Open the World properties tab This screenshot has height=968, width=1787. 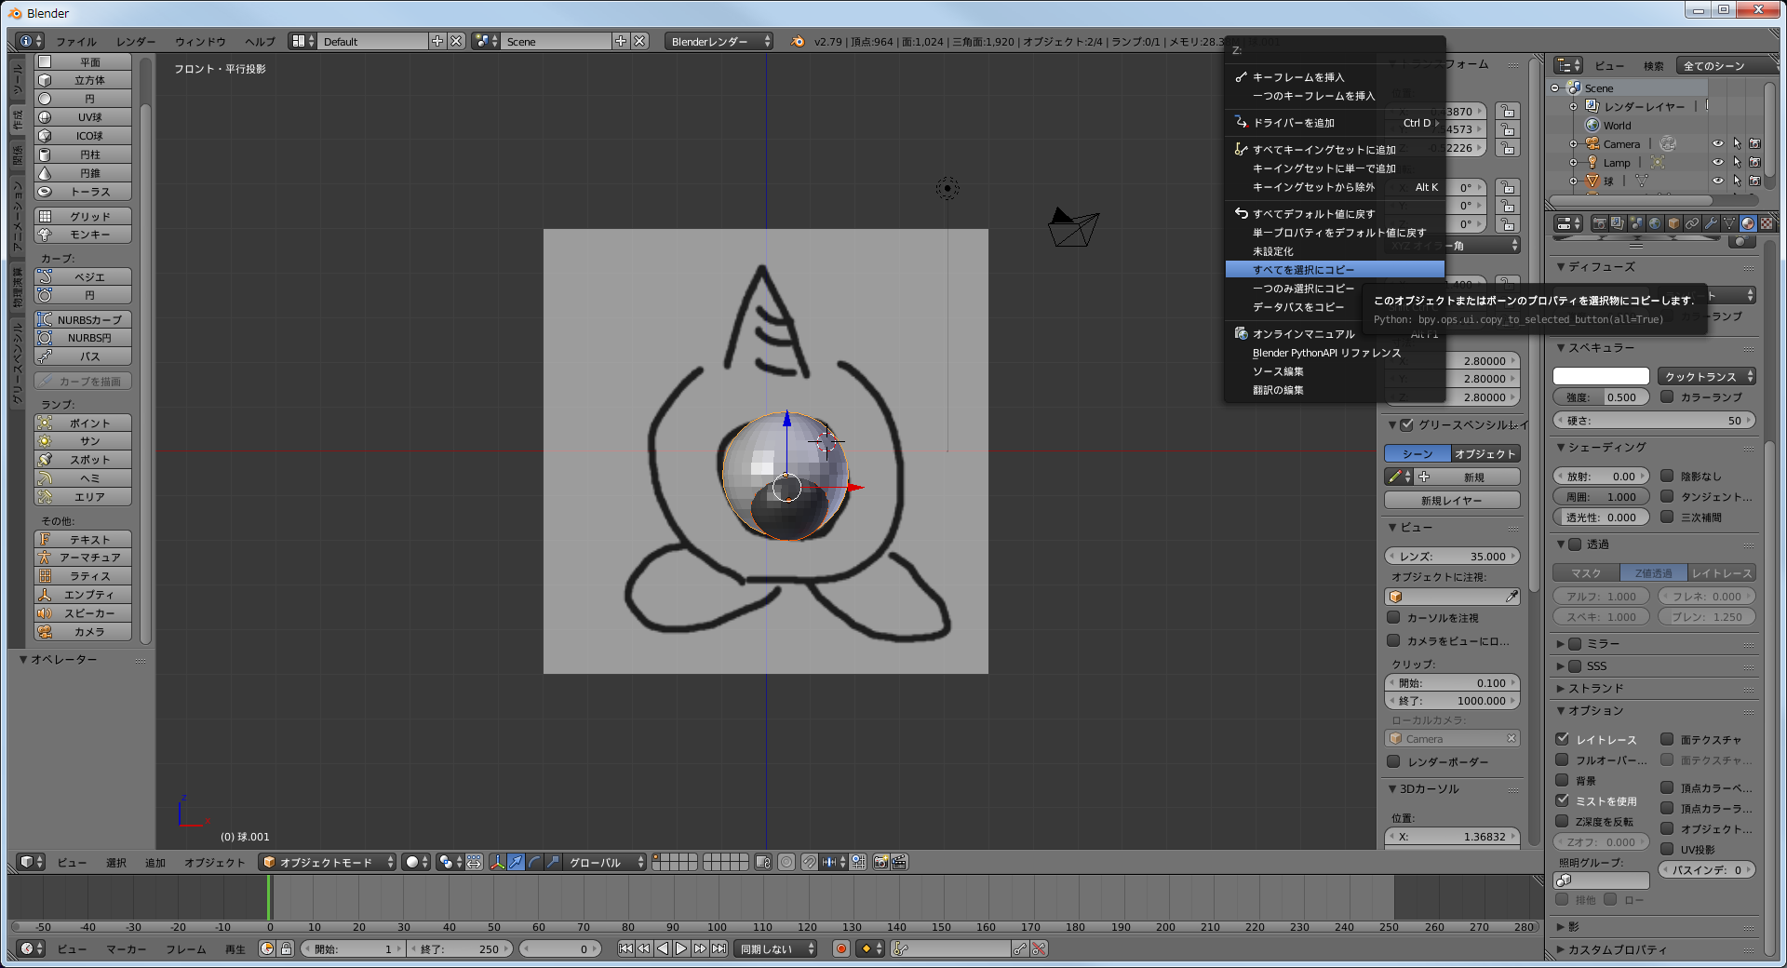tap(1655, 223)
